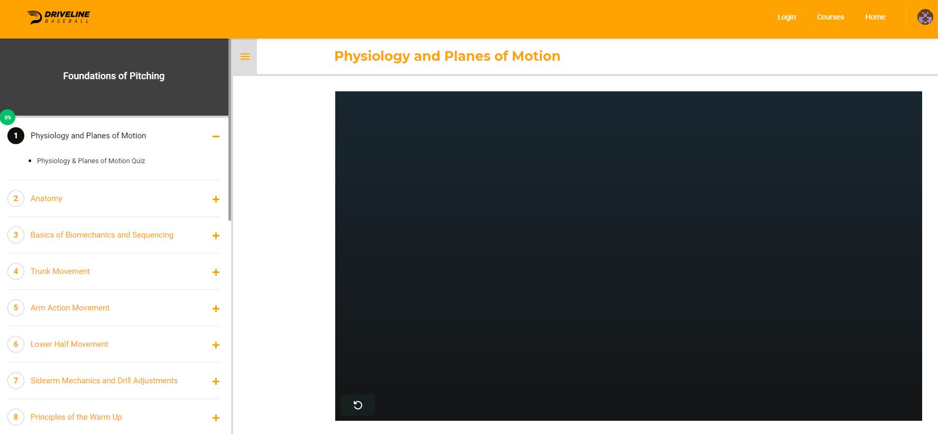Open Physiology & Planes of Motion Quiz

point(91,161)
